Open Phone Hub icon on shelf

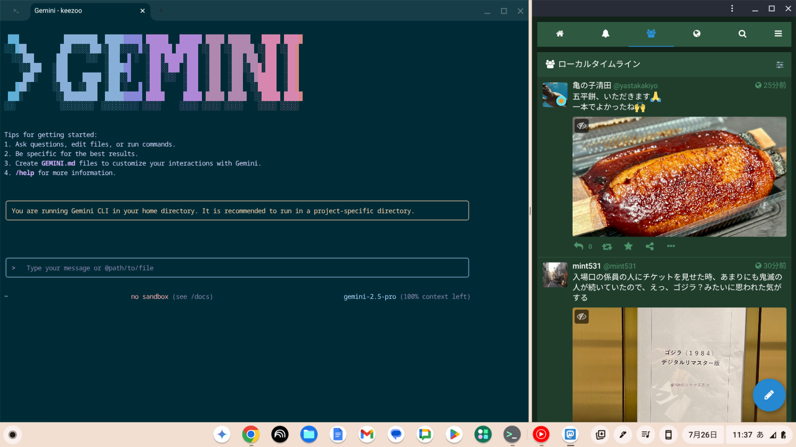[668, 434]
